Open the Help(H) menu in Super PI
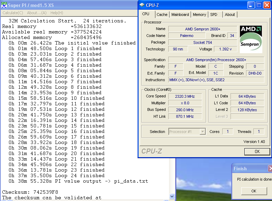272x201 pixels. pyautogui.click(x=57, y=13)
